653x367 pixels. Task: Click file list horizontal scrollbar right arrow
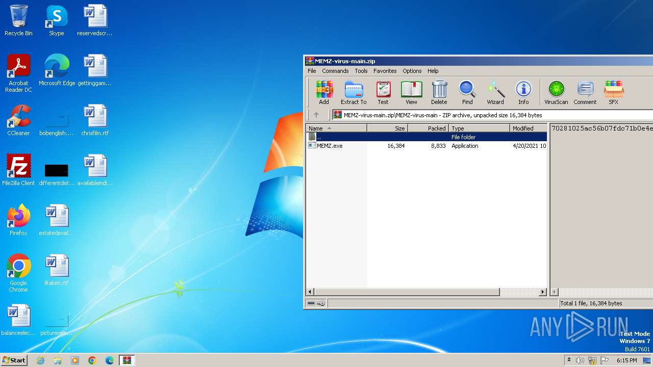(x=543, y=292)
